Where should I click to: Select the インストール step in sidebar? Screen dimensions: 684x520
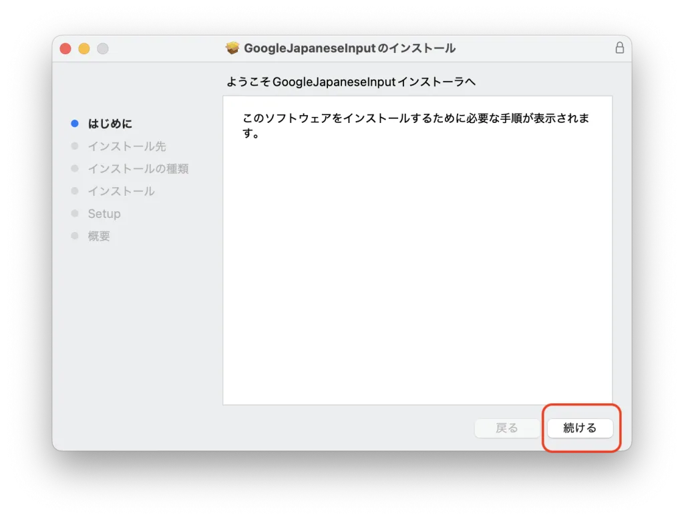[122, 191]
